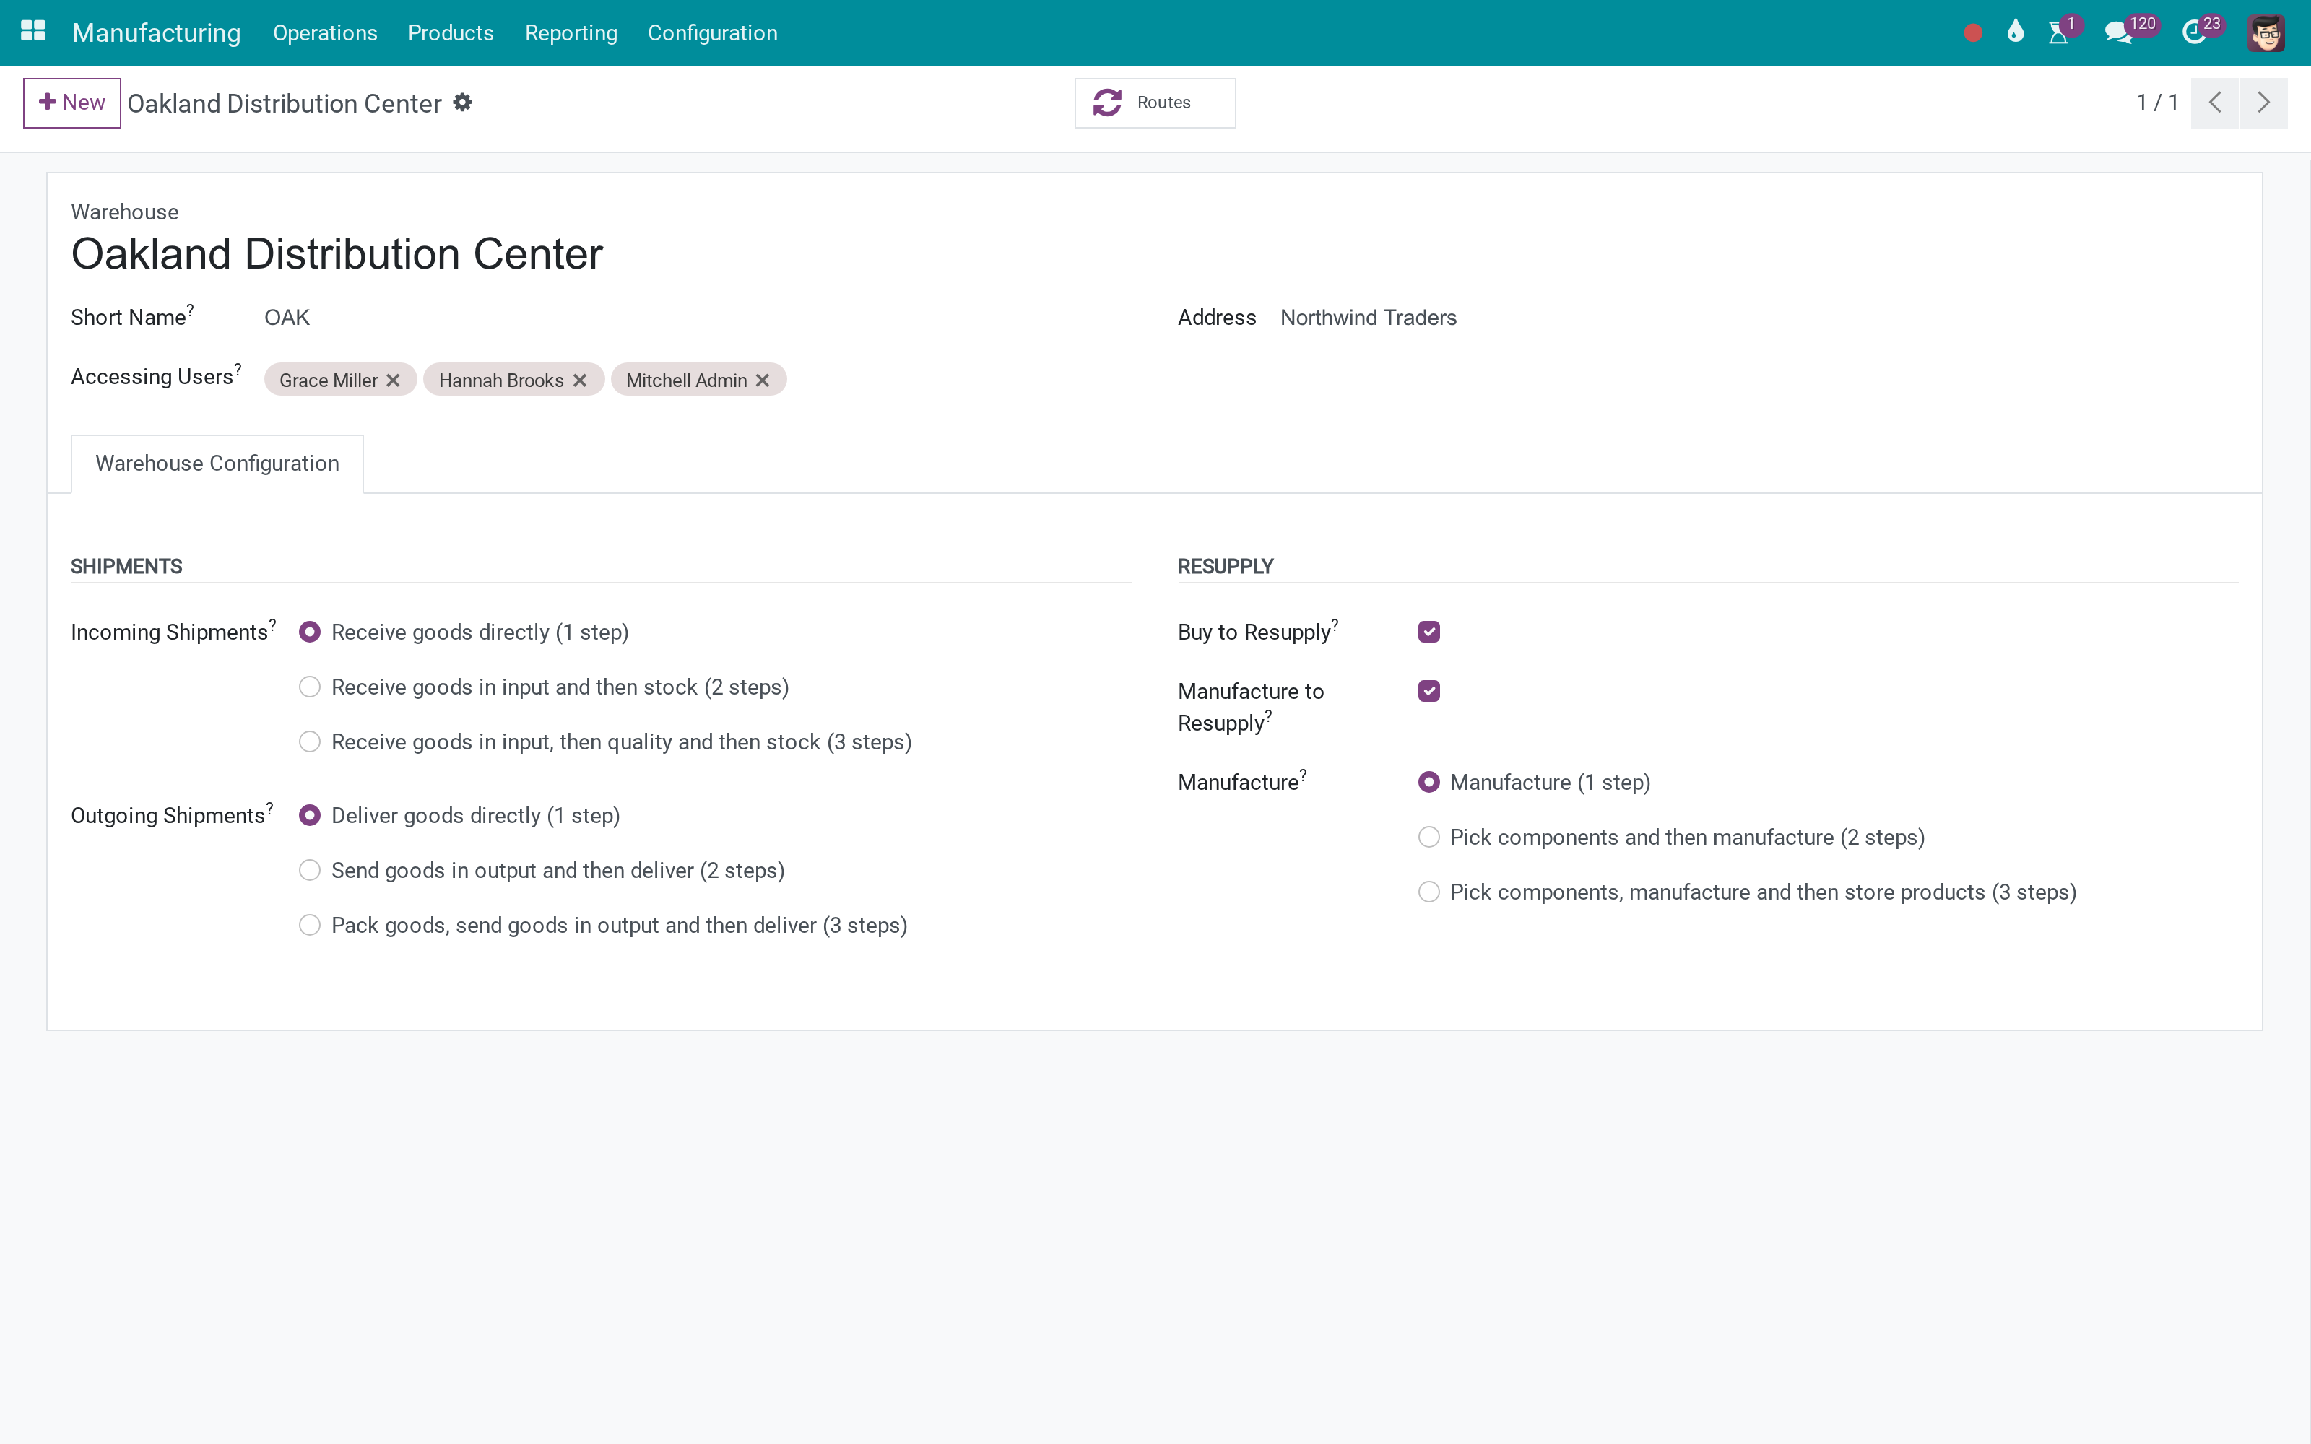Uncheck Buy to Resupply checkbox
The image size is (2311, 1444).
click(1428, 632)
